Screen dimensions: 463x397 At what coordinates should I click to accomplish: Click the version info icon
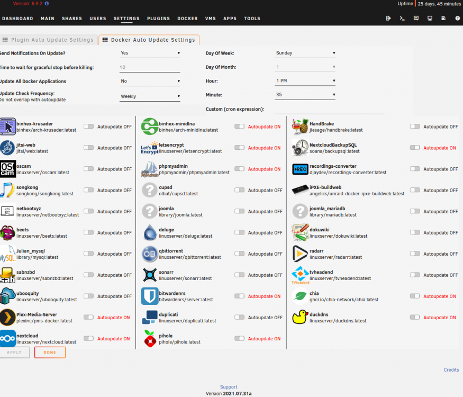[x=47, y=4]
